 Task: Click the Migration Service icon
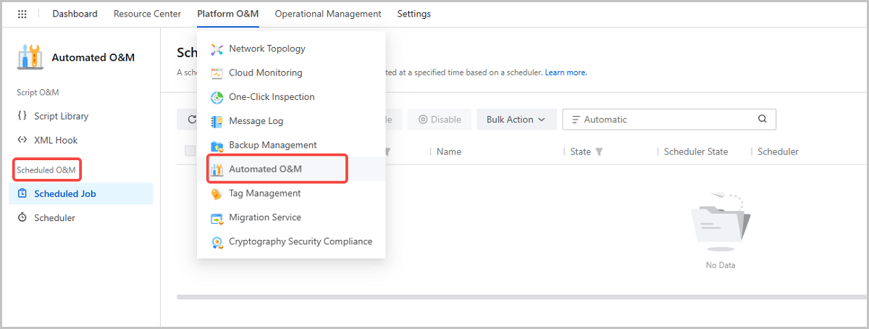[217, 217]
